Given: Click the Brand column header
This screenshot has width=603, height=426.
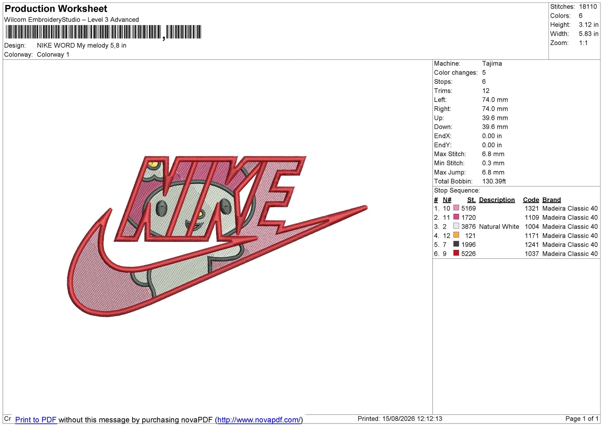Looking at the screenshot, I should coord(551,200).
